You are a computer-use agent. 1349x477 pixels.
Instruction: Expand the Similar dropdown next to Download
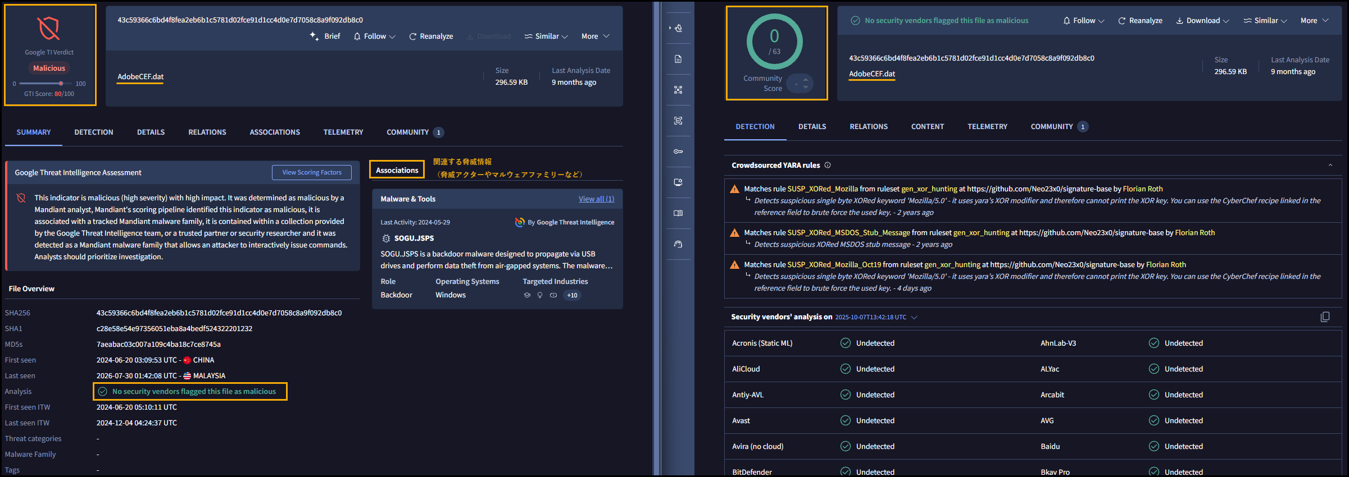point(1265,21)
